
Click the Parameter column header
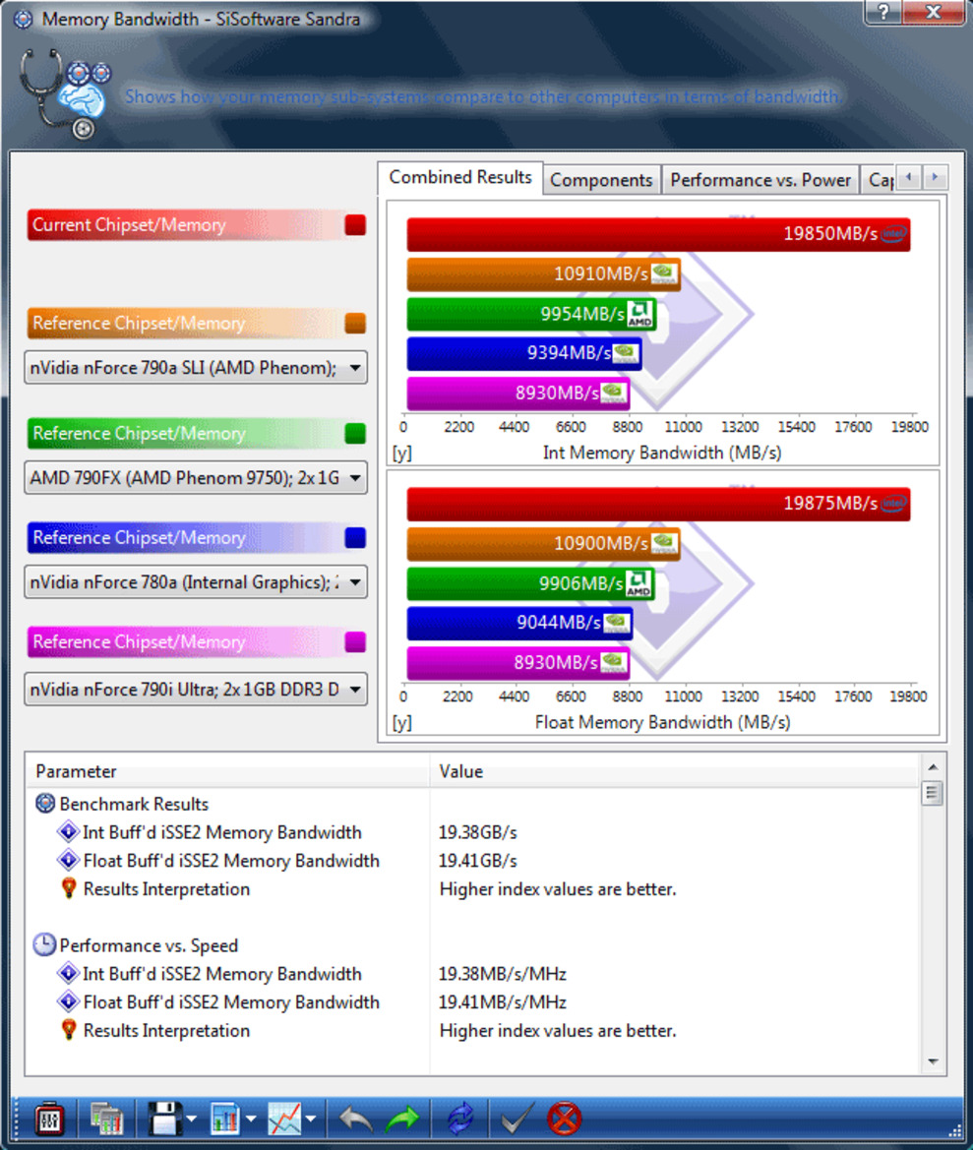coord(228,771)
